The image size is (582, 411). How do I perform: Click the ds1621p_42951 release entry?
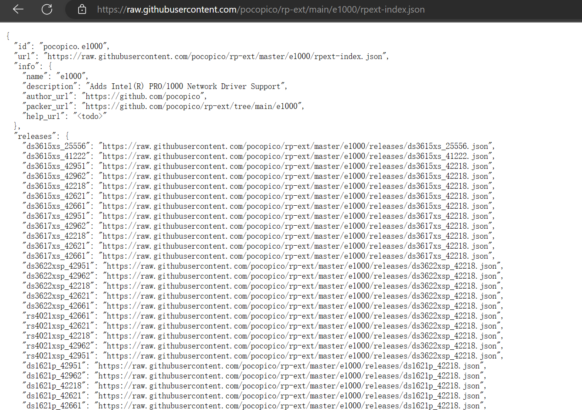point(254,366)
